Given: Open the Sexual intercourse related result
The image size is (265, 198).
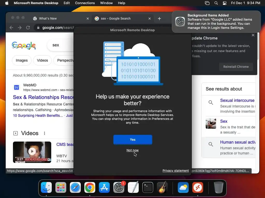Looking at the screenshot, I should [x=237, y=100].
